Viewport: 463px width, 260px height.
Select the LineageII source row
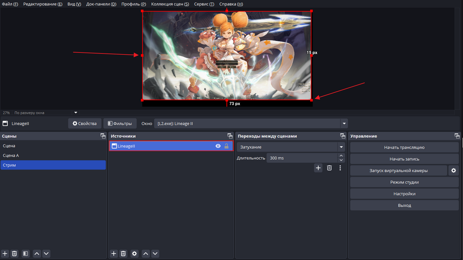(171, 146)
